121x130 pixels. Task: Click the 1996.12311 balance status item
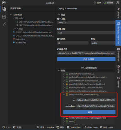(x=107, y=127)
